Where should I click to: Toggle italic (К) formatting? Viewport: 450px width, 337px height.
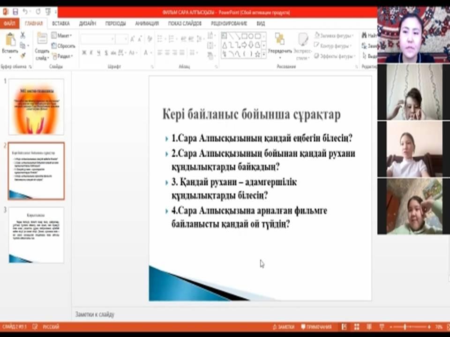91,52
